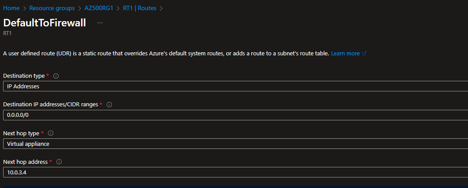Open the ellipsis menu beside DefaultToFirewall
This screenshot has width=468, height=188.
pyautogui.click(x=100, y=23)
